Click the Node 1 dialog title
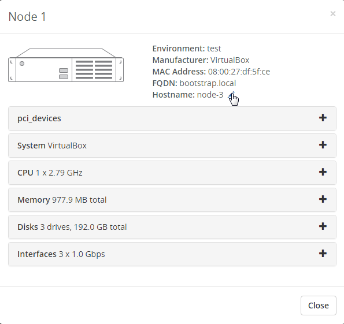 [27, 17]
